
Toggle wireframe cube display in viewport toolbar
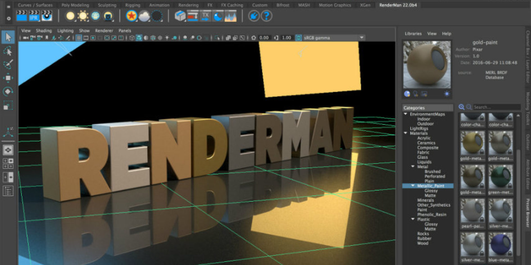132,38
